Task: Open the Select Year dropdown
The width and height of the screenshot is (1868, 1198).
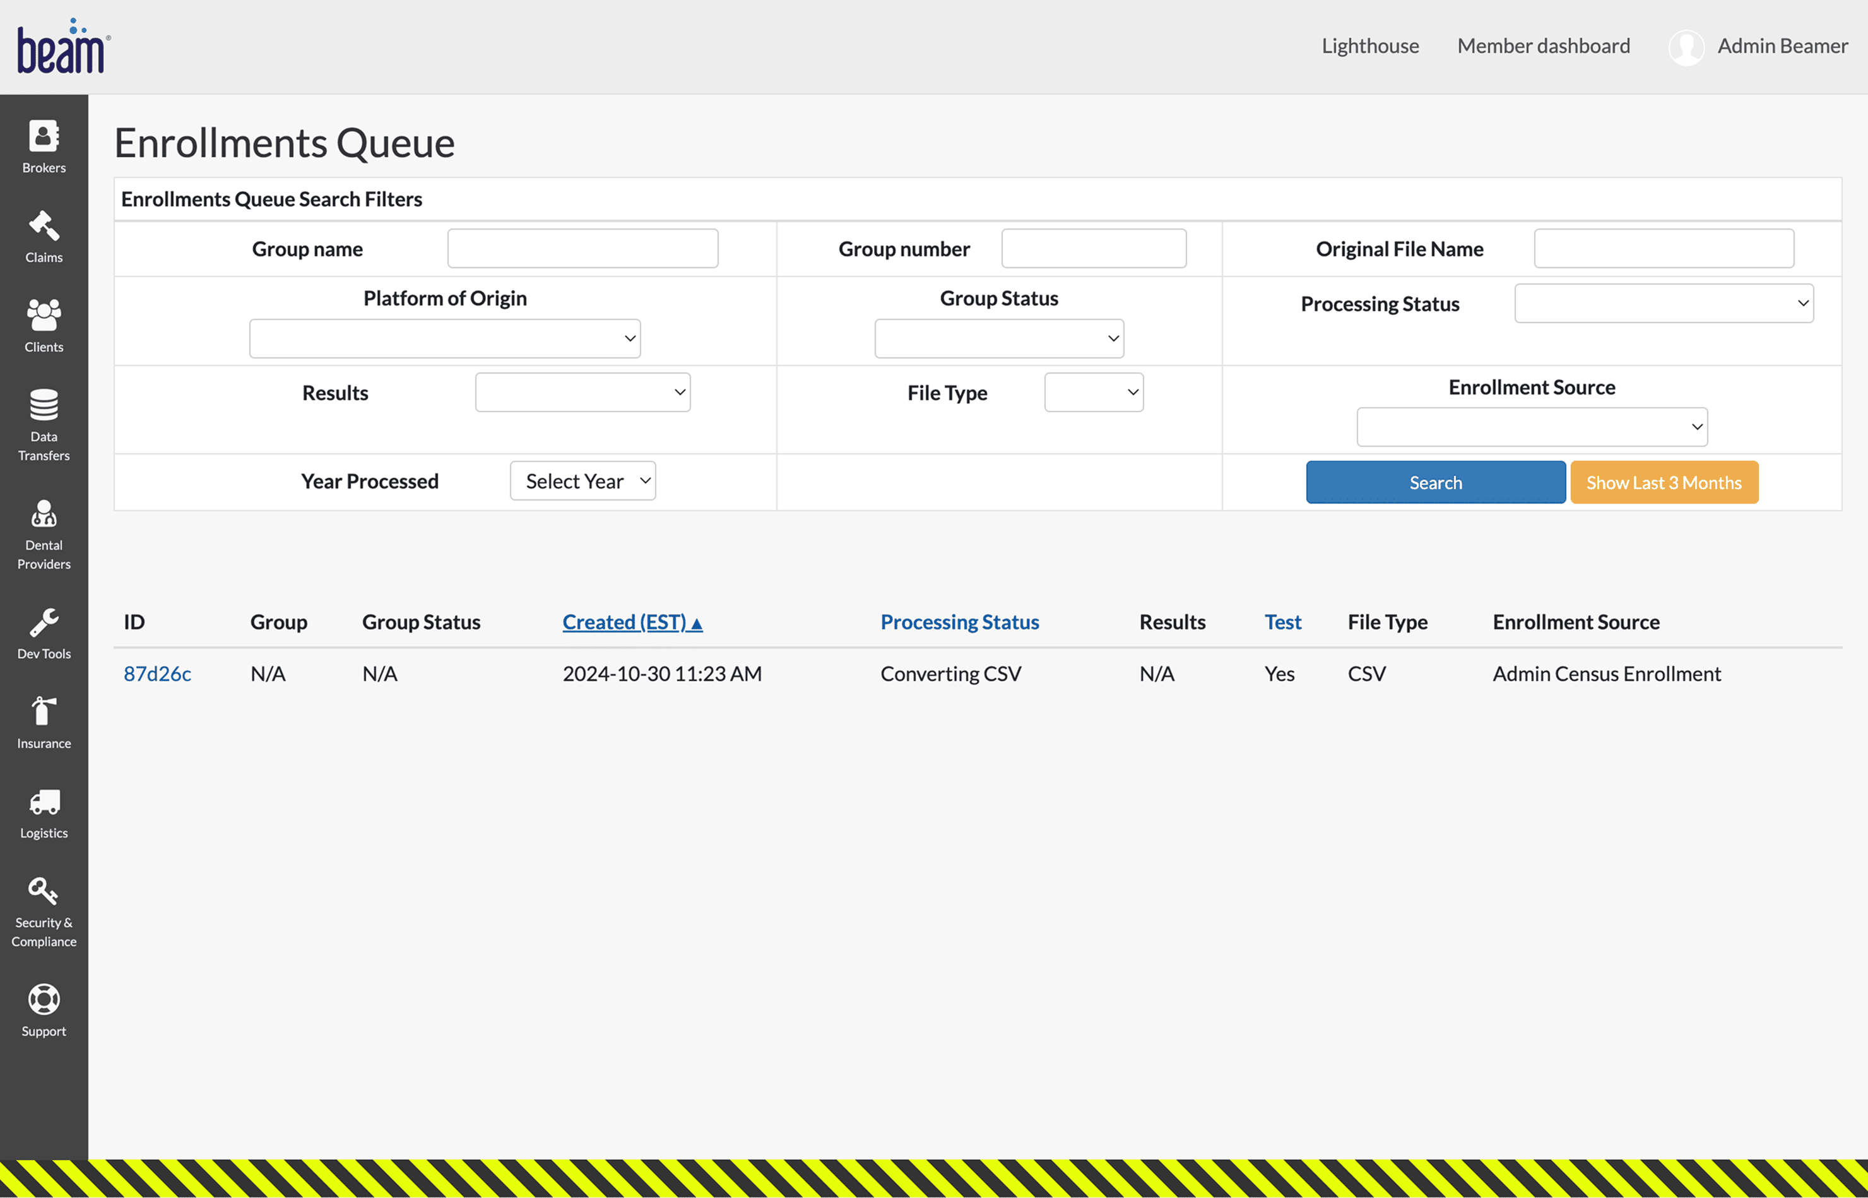Action: (x=582, y=481)
